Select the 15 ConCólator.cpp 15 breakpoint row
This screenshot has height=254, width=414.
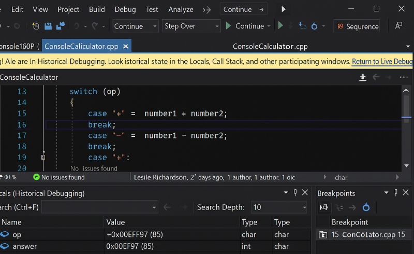coord(365,235)
